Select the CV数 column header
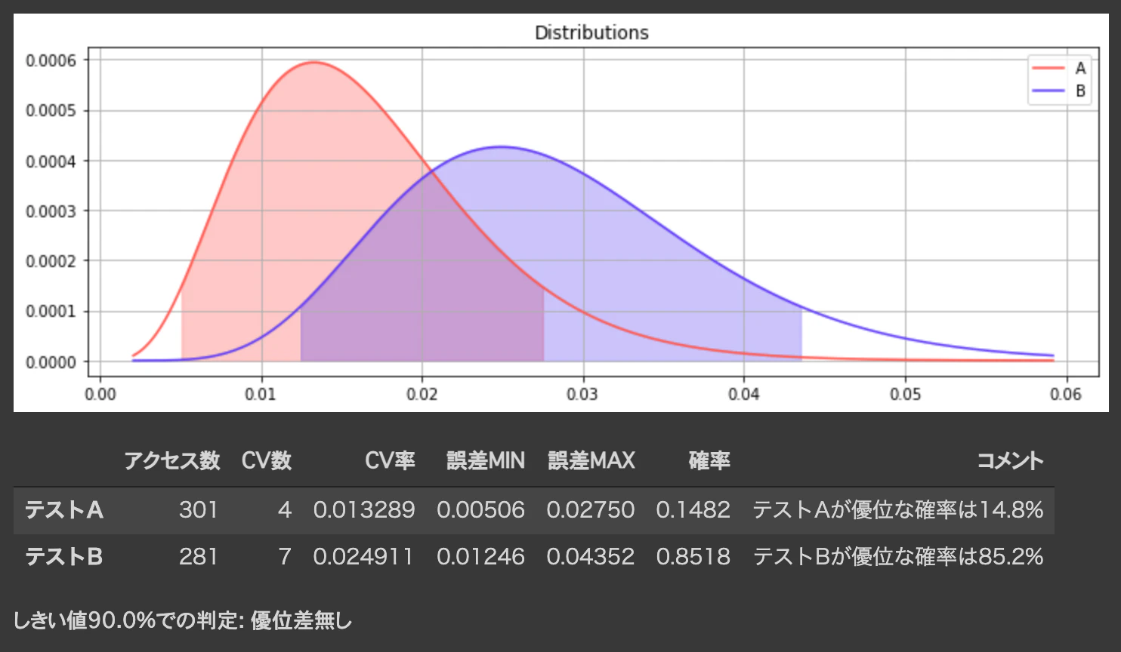This screenshot has height=652, width=1121. tap(267, 460)
